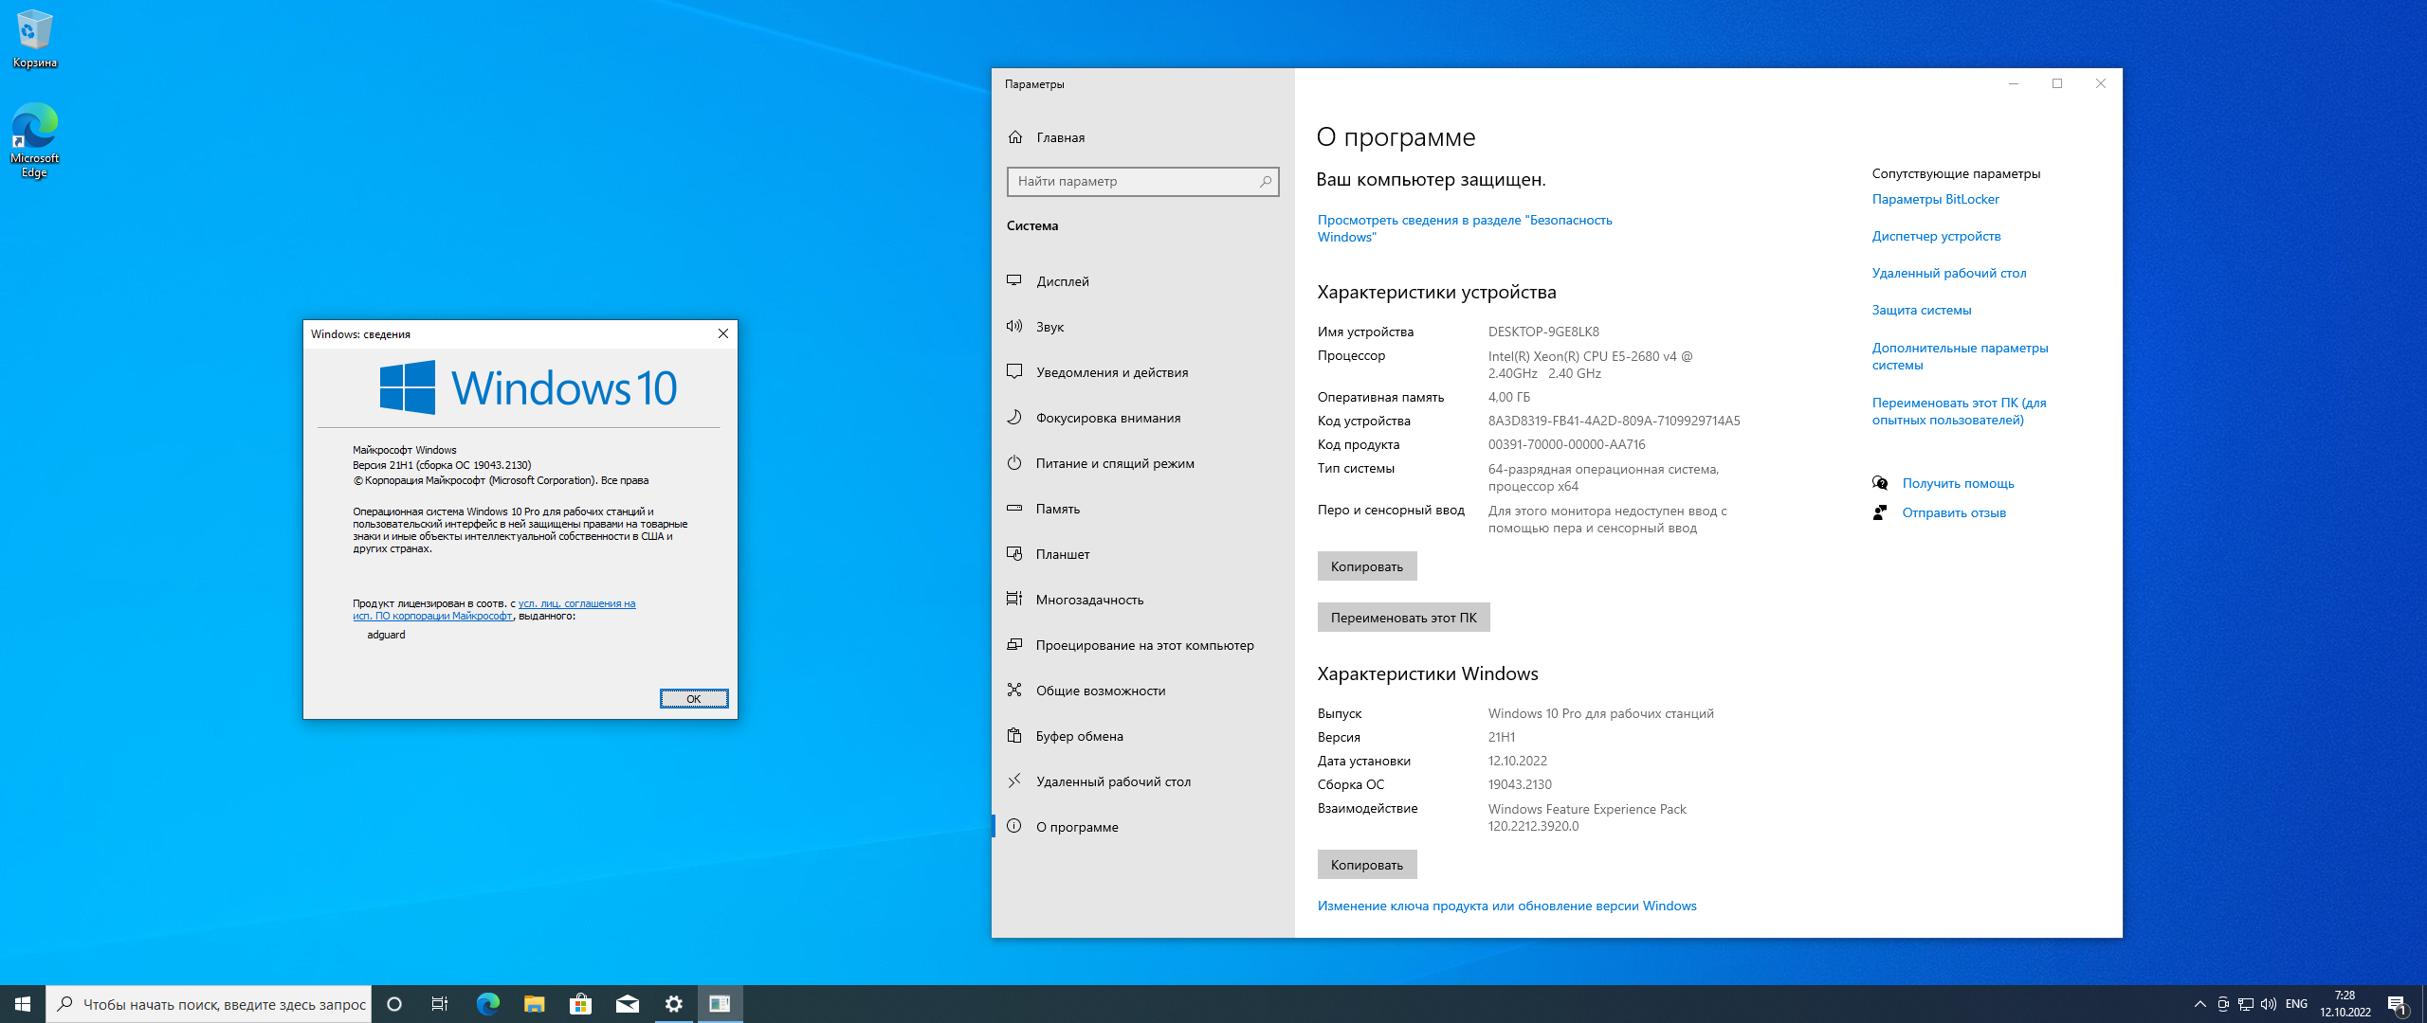
Task: Click the volume icon in system tray
Action: pyautogui.click(x=2269, y=1004)
